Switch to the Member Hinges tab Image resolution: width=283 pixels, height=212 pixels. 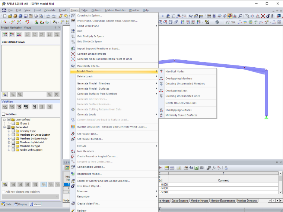[x=200, y=200]
